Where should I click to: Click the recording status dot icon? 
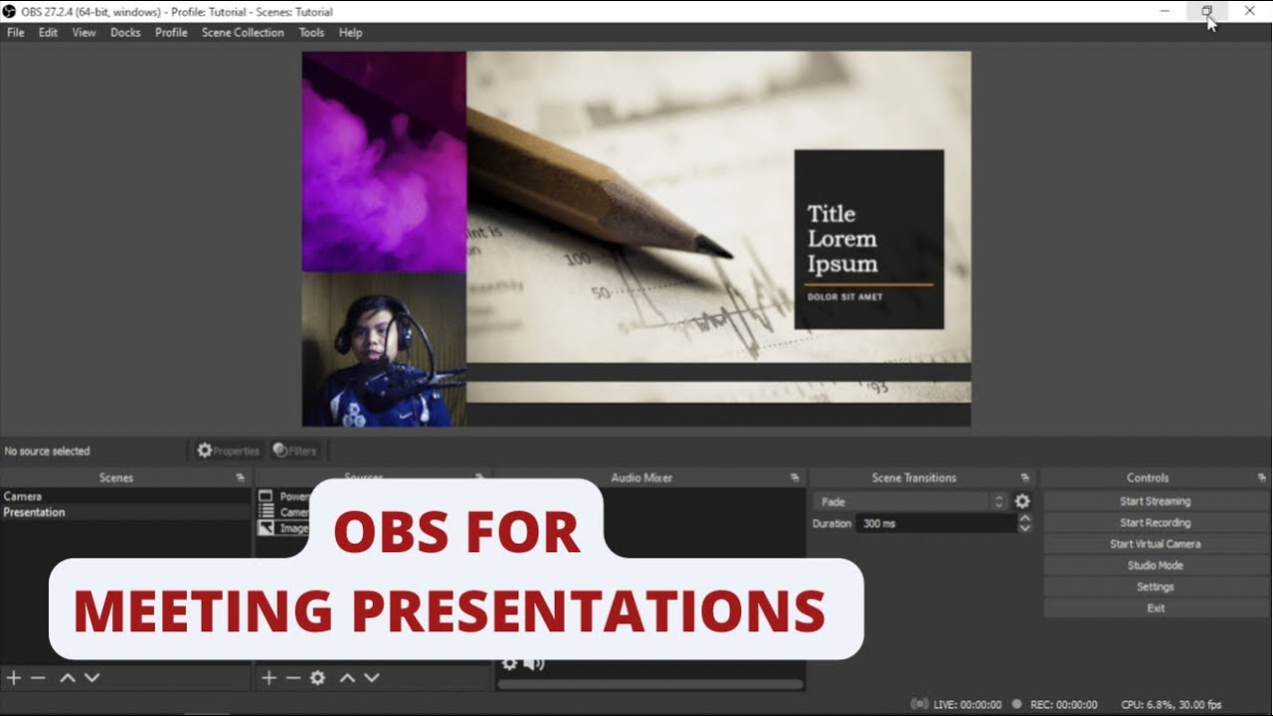[1017, 704]
